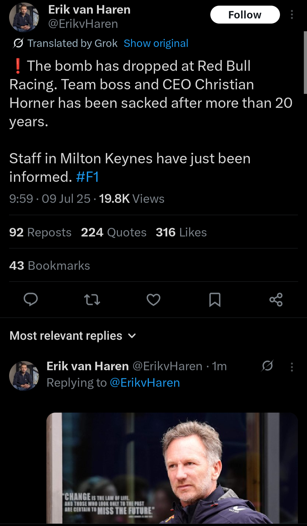Open the Christian Horner photo in the reply
The width and height of the screenshot is (307, 526).
172,468
